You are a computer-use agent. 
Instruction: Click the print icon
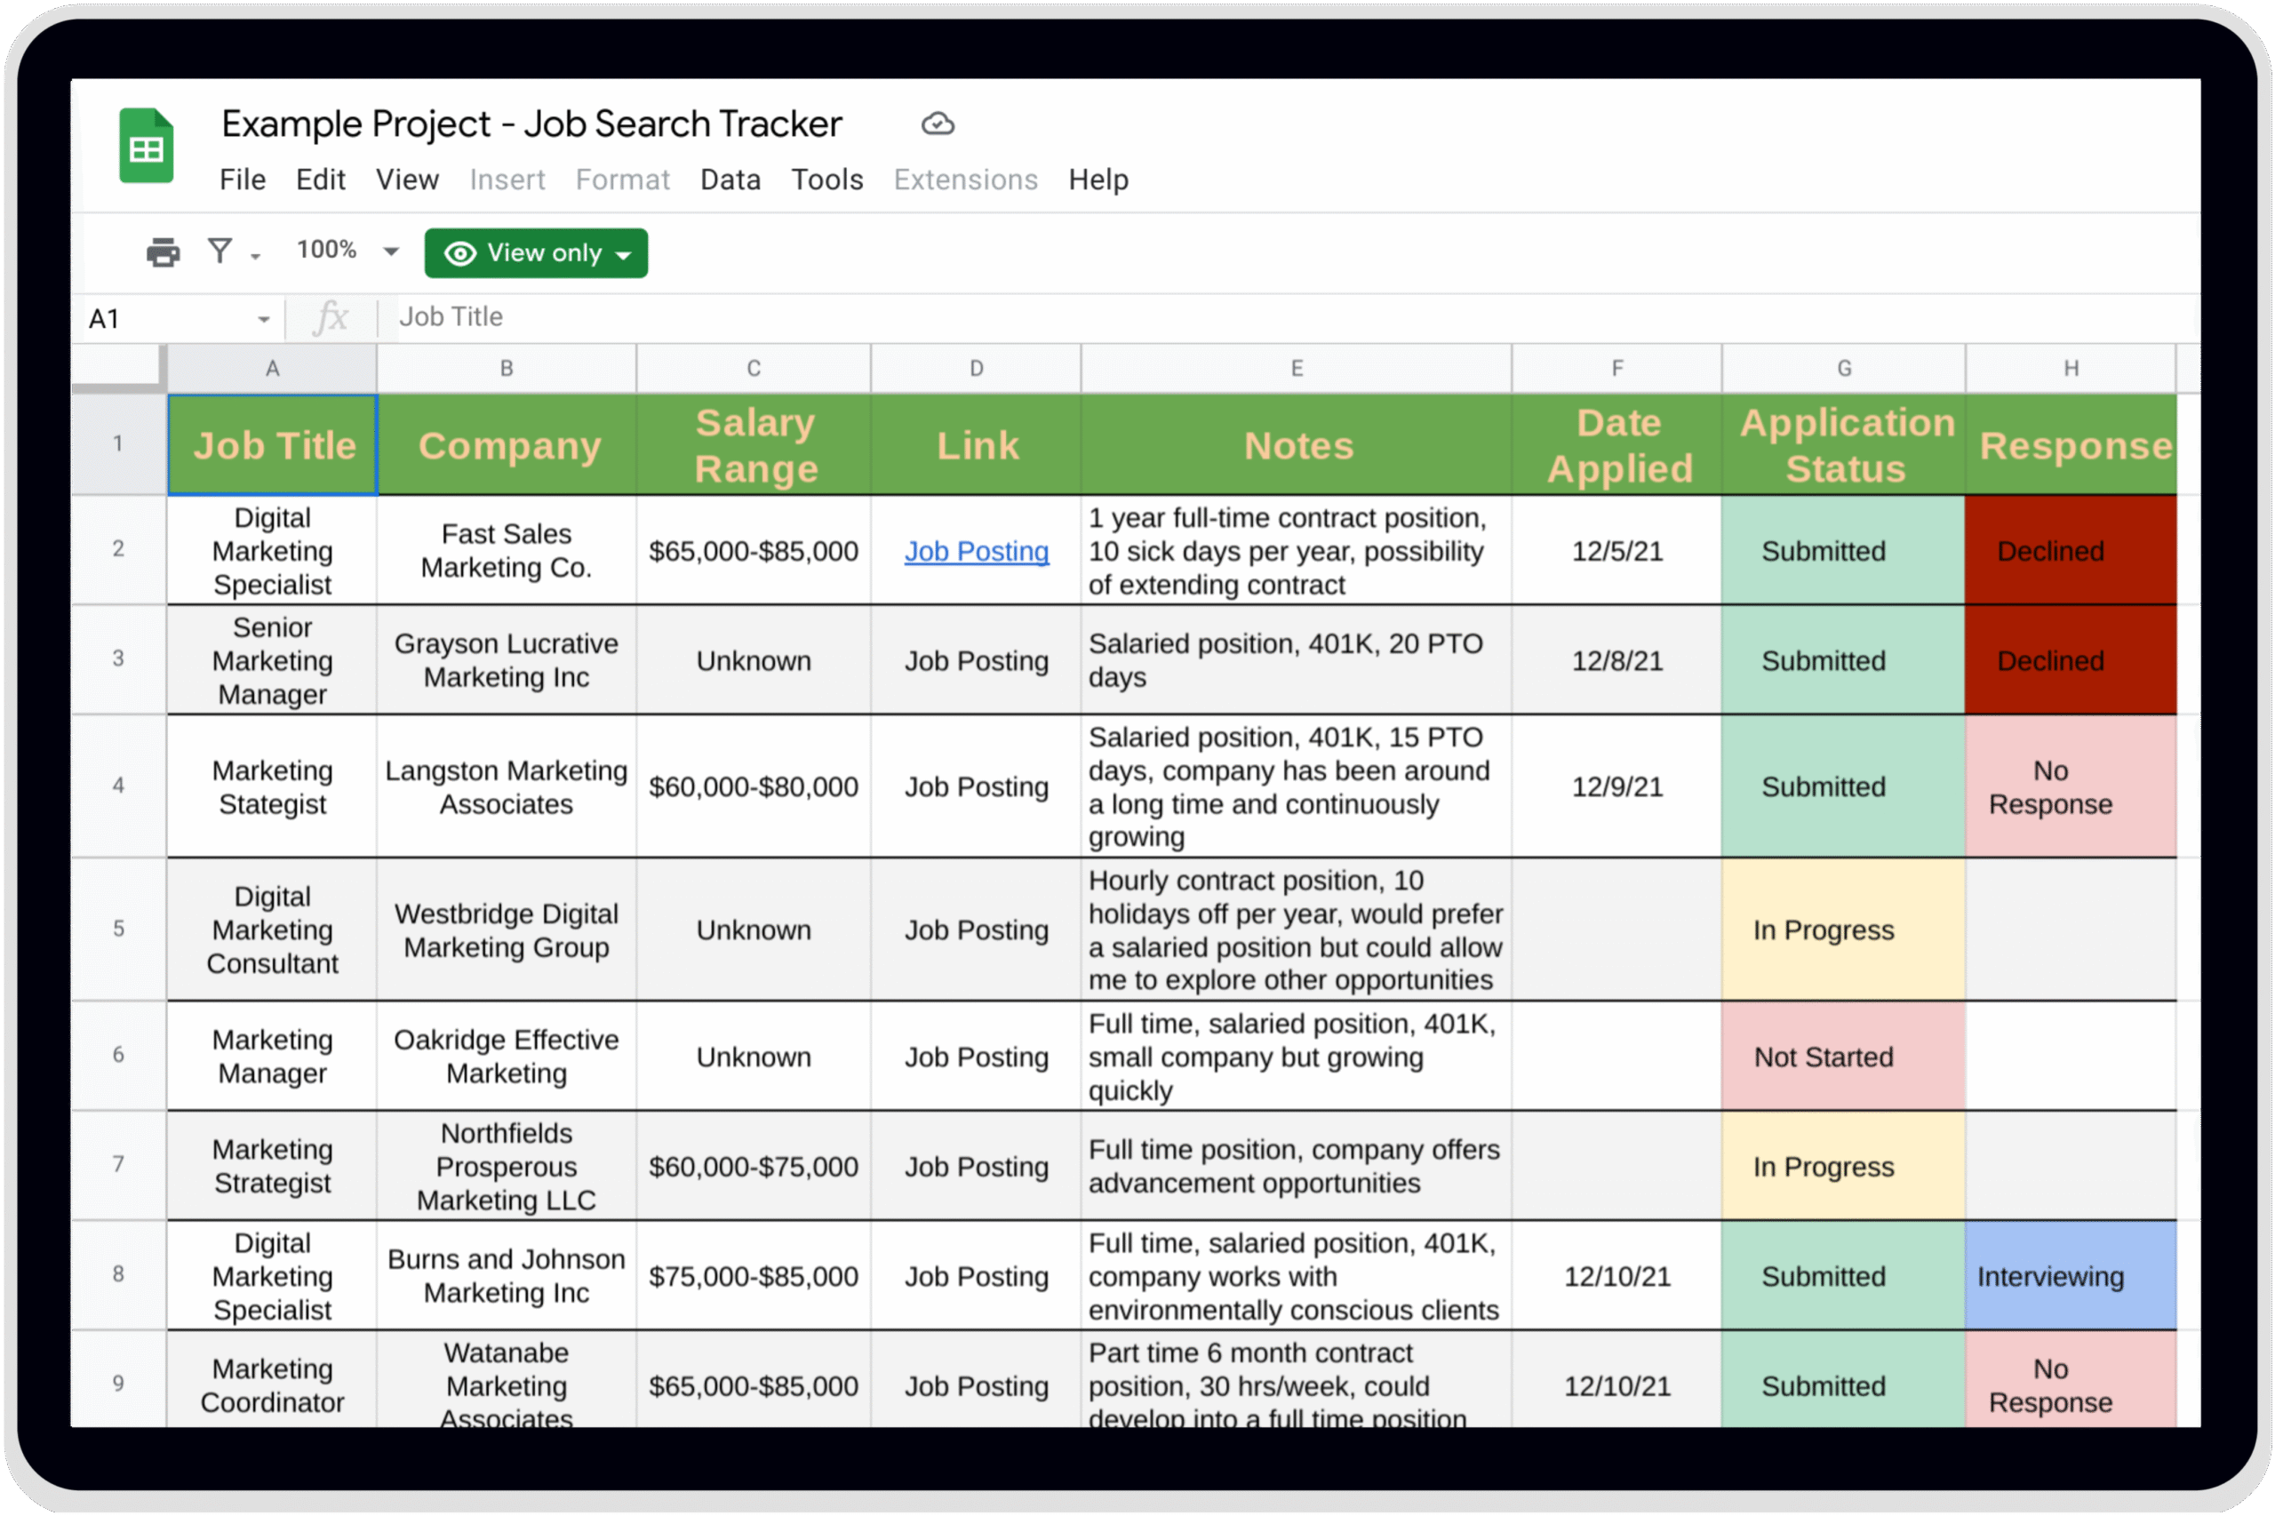point(163,252)
